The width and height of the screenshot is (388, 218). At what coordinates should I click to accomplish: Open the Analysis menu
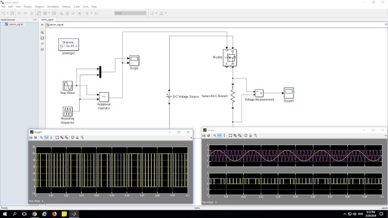pyautogui.click(x=66, y=7)
